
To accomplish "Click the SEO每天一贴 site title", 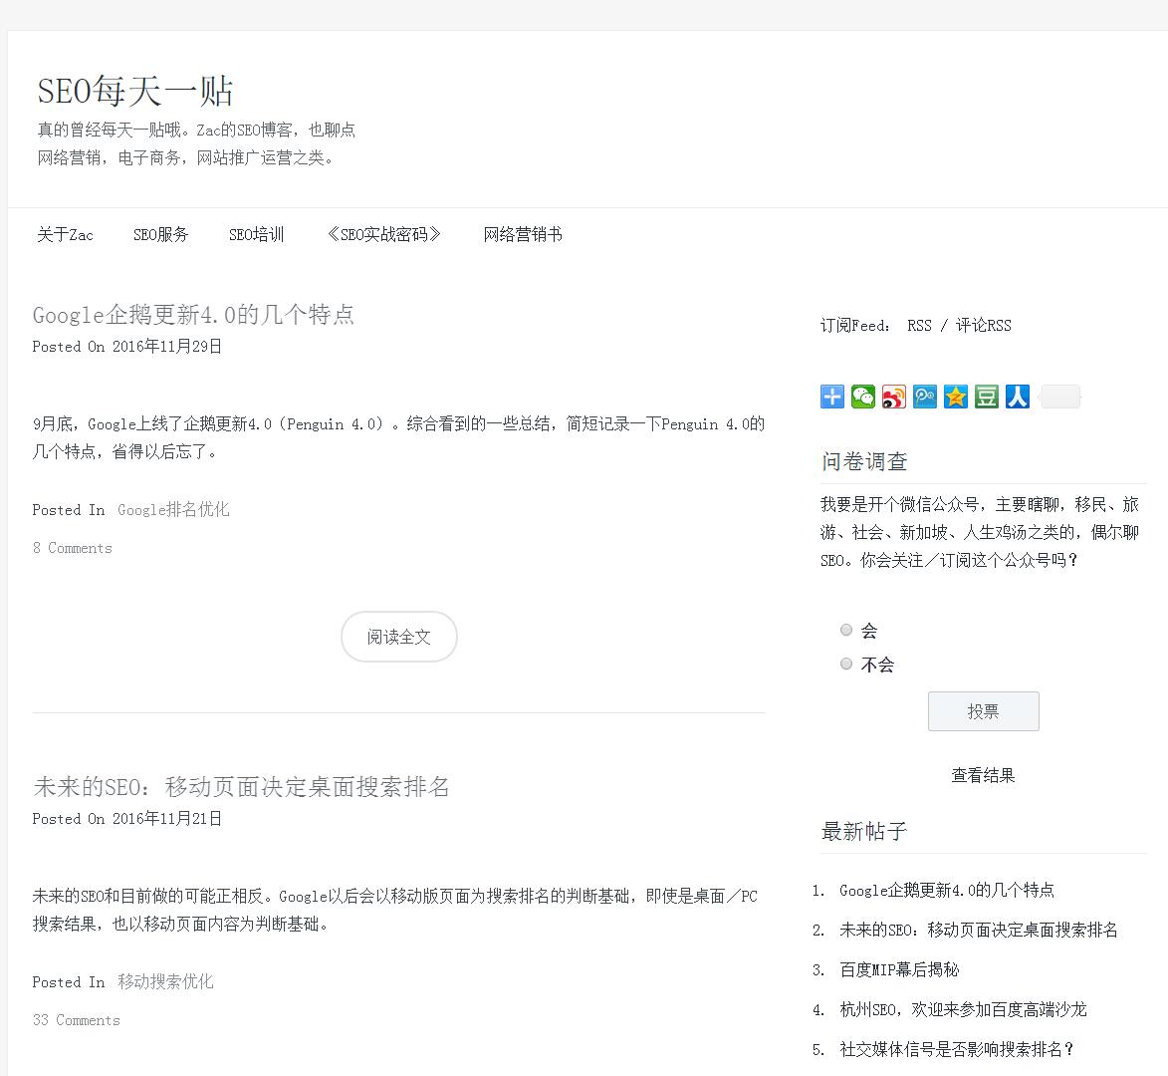I will [135, 91].
